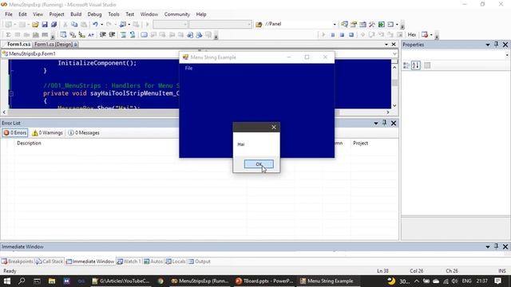511x287 pixels.
Task: Toggle auto-hide pin on Error List
Action: 385,123
